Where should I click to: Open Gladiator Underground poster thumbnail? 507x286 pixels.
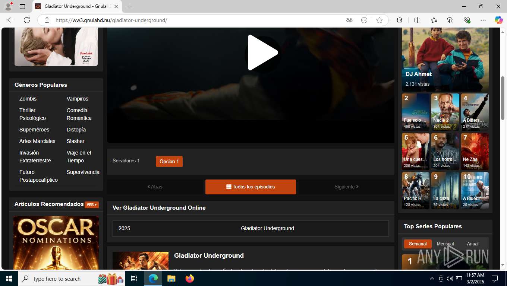[141, 261]
